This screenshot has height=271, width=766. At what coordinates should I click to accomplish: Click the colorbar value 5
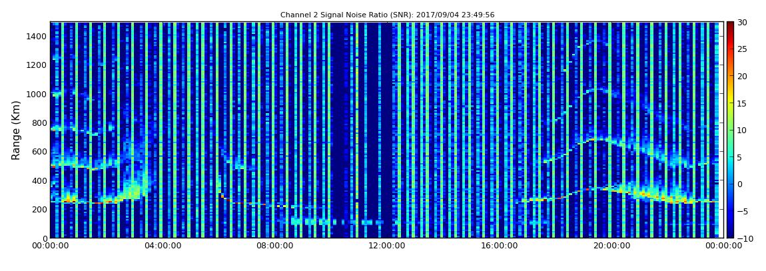click(739, 157)
